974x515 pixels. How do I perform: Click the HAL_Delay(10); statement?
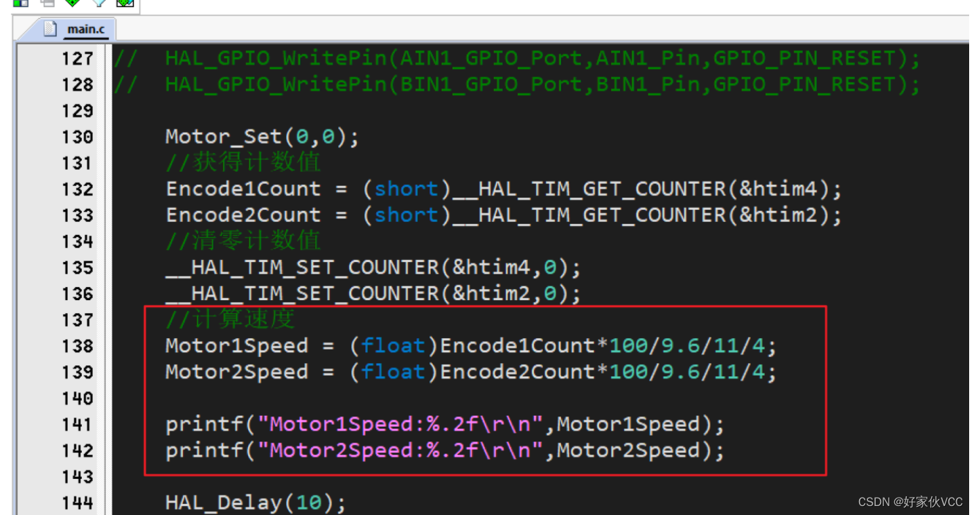[x=256, y=503]
